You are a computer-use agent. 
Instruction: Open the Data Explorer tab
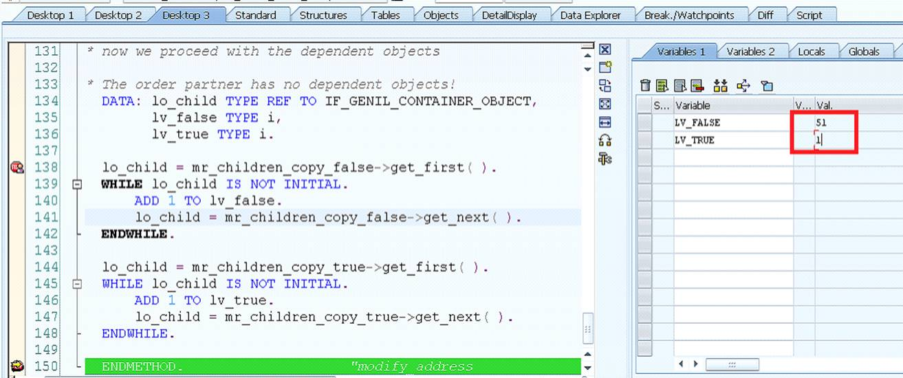pos(590,14)
